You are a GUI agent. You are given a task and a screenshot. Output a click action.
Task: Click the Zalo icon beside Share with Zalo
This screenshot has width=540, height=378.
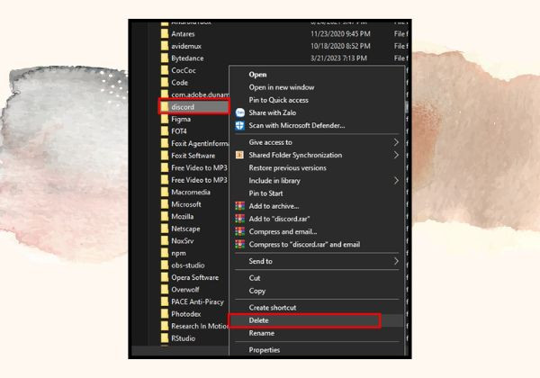tap(239, 112)
